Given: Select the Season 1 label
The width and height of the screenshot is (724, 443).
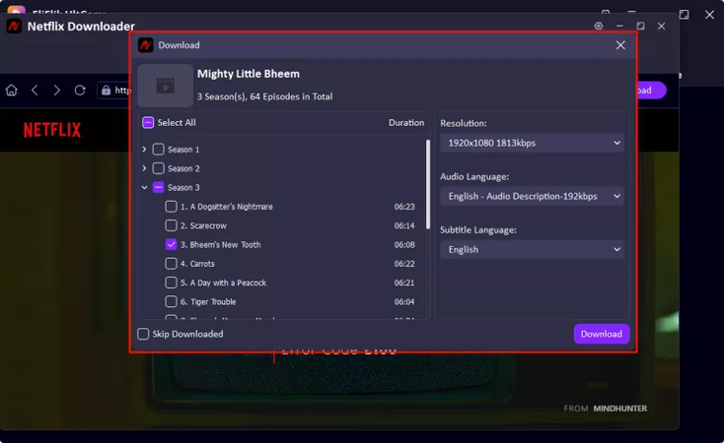Looking at the screenshot, I should 183,150.
